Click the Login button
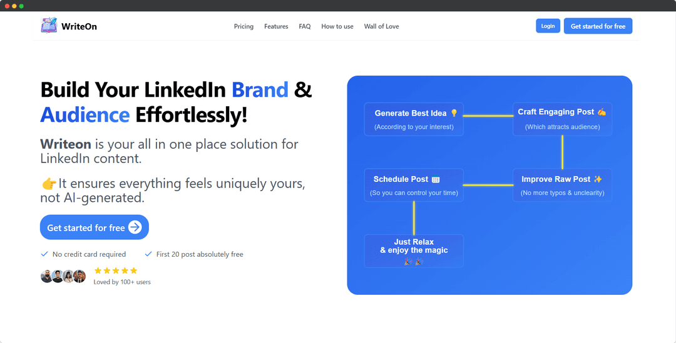 [548, 26]
